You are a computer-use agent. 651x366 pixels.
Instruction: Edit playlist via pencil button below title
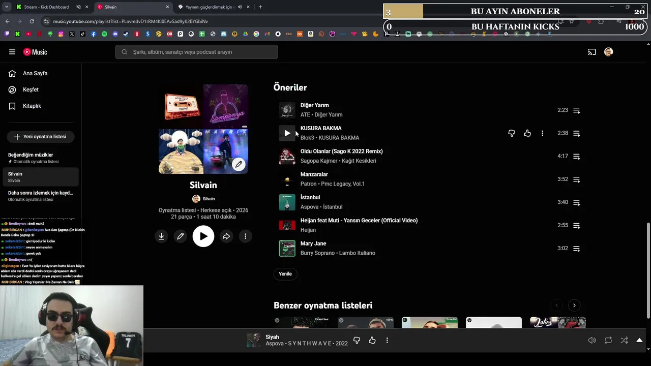[181, 236]
